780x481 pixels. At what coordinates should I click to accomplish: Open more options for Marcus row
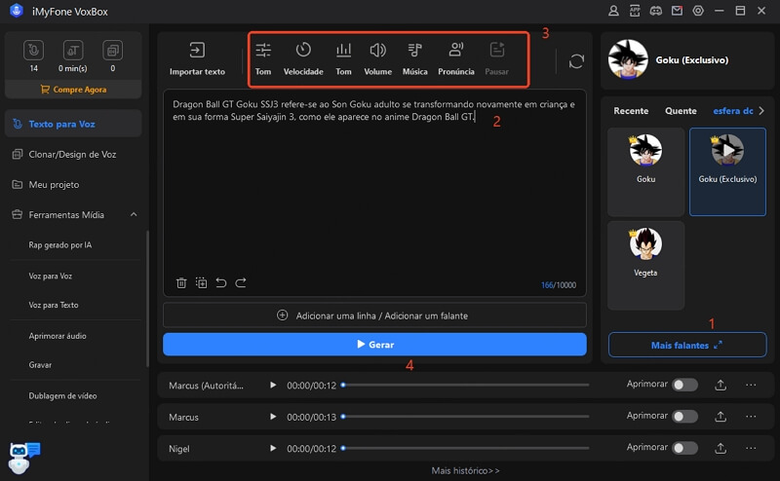click(x=751, y=417)
